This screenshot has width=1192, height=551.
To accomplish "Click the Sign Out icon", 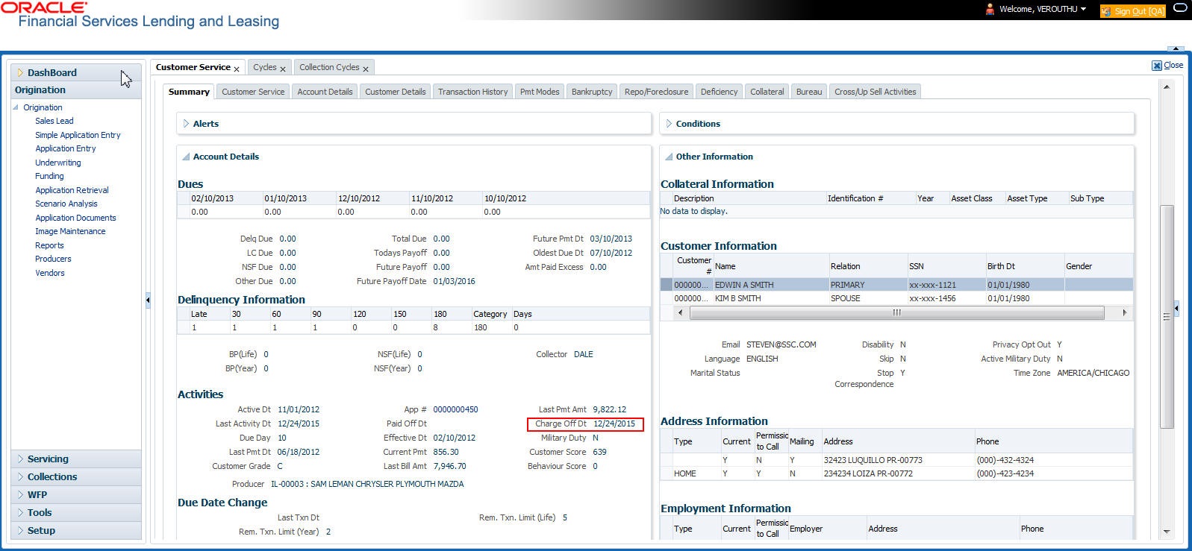I will (1105, 11).
